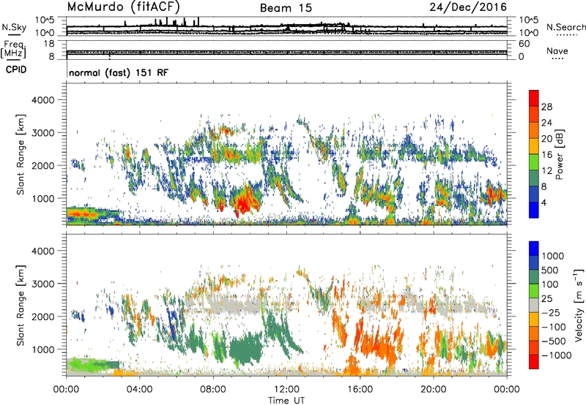The width and height of the screenshot is (586, 405).
Task: Click the 'McMurdo (fitACF)' title text
Action: [x=124, y=7]
